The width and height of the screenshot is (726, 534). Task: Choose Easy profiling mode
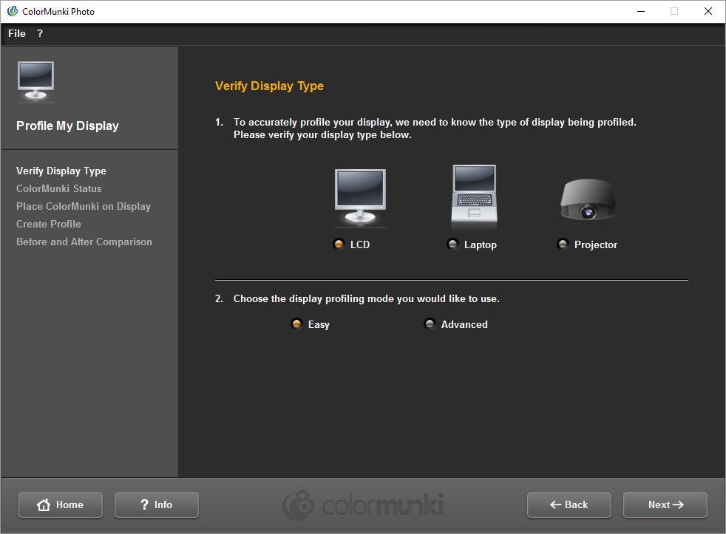[297, 324]
